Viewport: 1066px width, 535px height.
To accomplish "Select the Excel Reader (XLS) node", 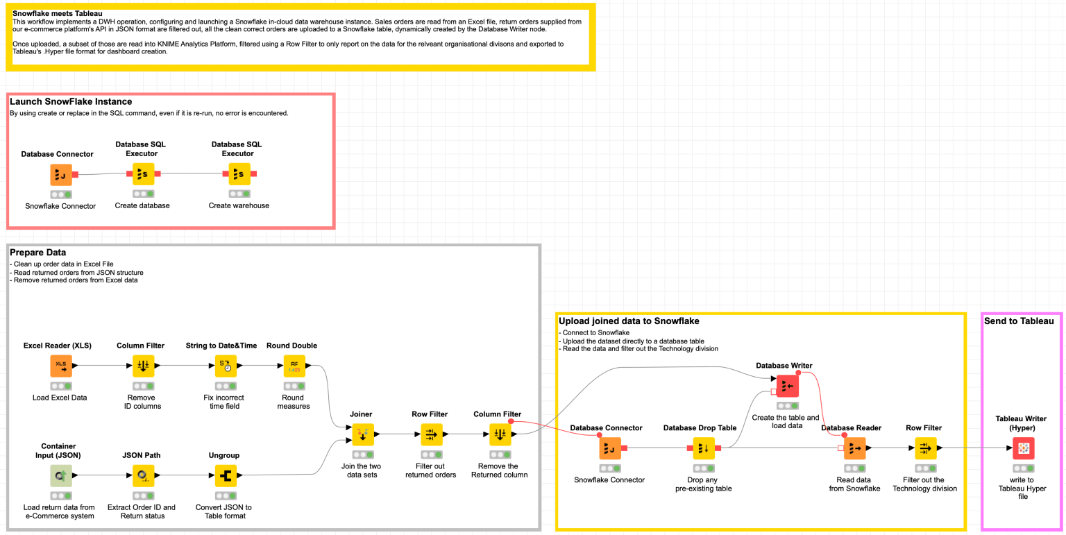I will pyautogui.click(x=61, y=366).
